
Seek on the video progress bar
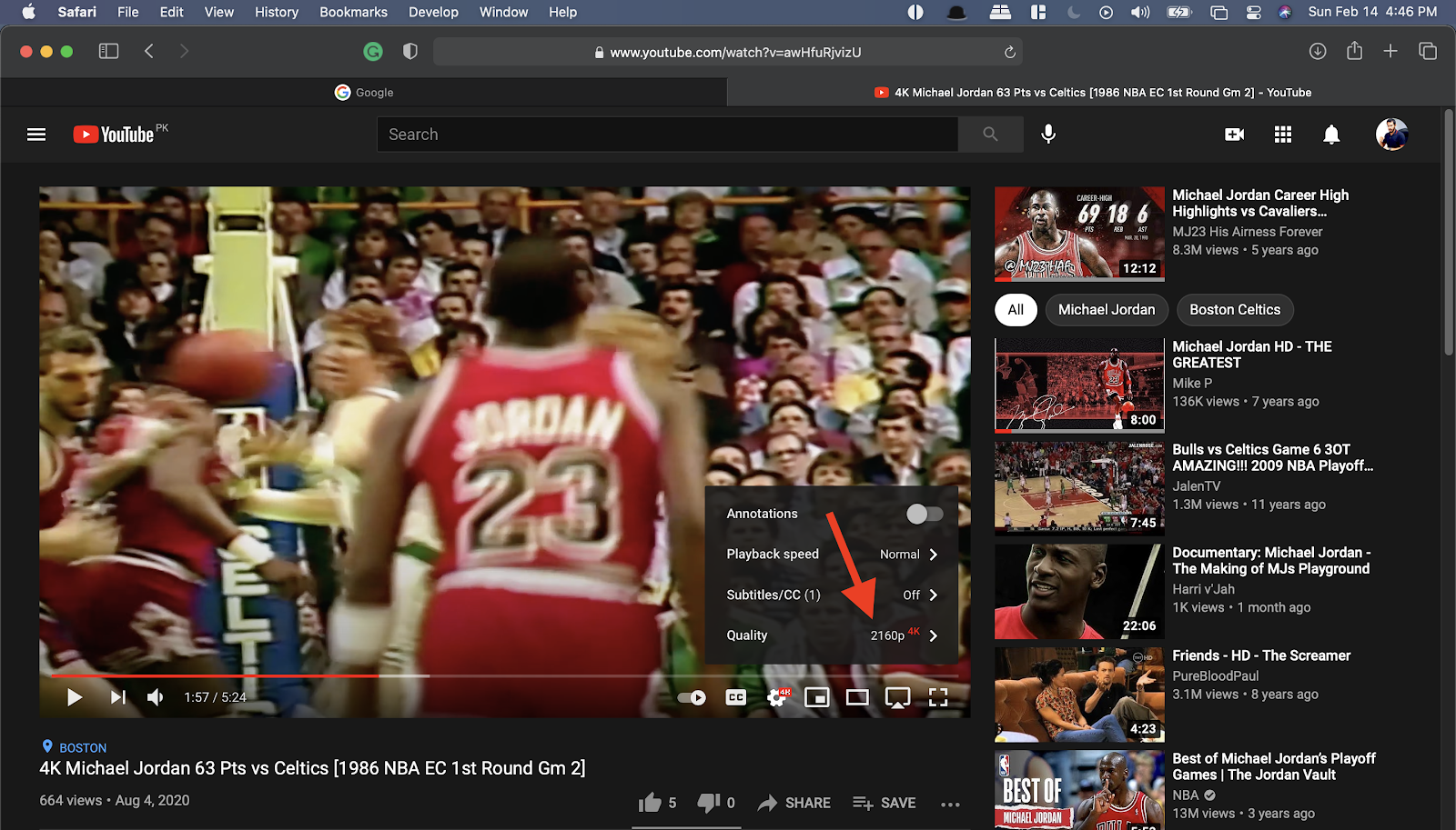(504, 675)
